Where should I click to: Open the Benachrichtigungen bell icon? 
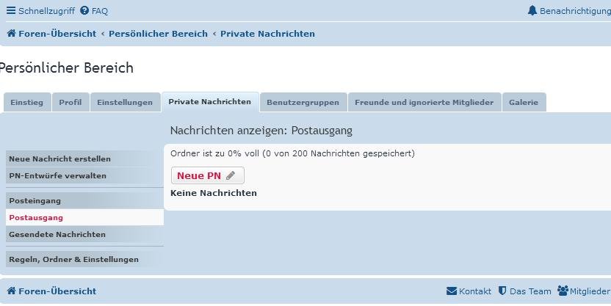click(x=532, y=11)
